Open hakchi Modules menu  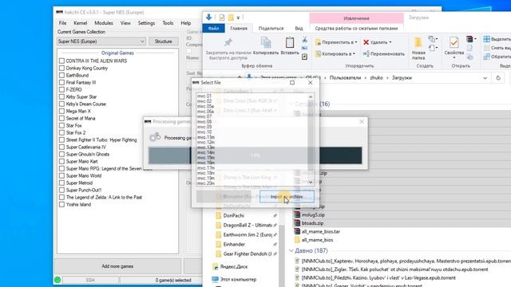click(104, 23)
